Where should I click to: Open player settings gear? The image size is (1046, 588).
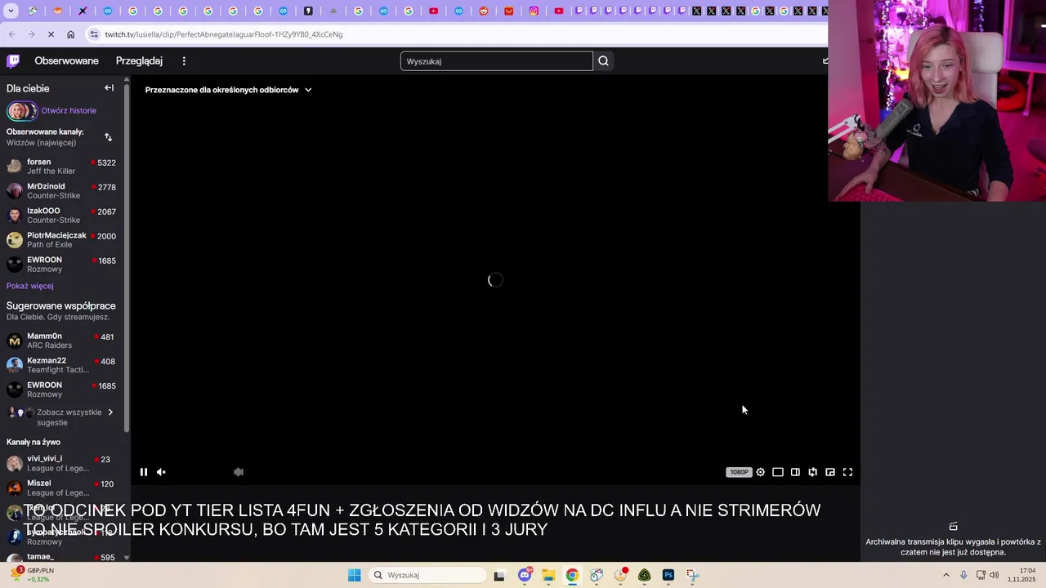(x=761, y=472)
